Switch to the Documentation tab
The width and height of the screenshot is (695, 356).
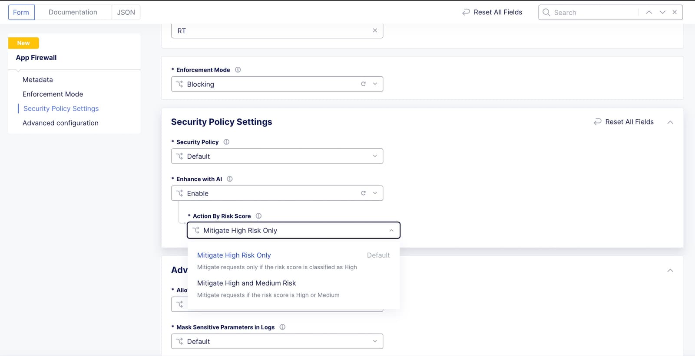pyautogui.click(x=73, y=12)
